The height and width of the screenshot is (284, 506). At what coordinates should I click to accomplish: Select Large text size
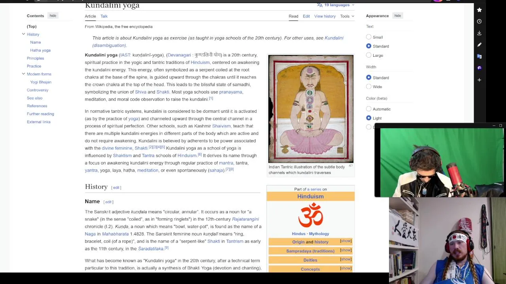368,55
